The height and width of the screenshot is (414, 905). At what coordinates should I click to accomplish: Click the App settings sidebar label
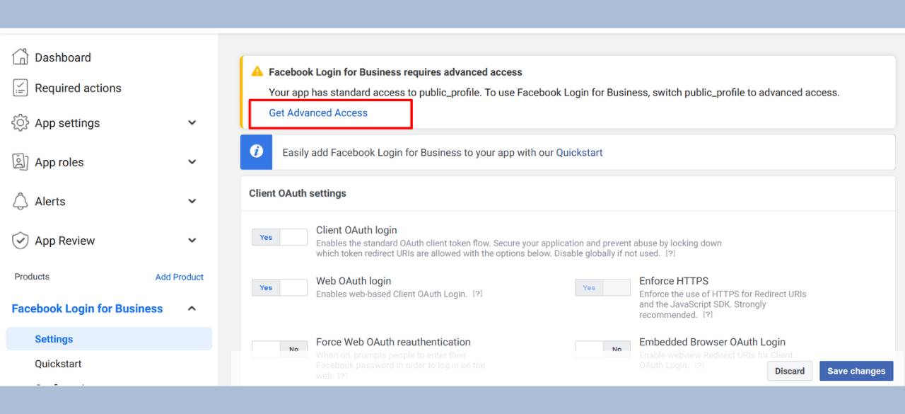coord(67,123)
